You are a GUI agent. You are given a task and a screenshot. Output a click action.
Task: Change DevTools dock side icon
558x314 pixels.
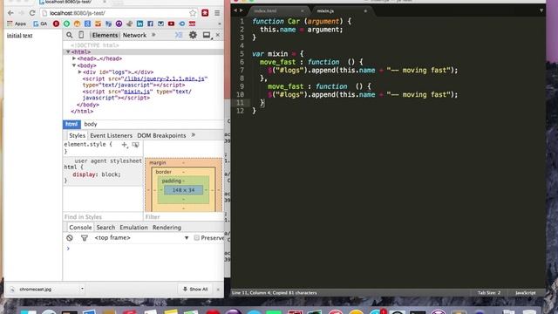coord(207,35)
